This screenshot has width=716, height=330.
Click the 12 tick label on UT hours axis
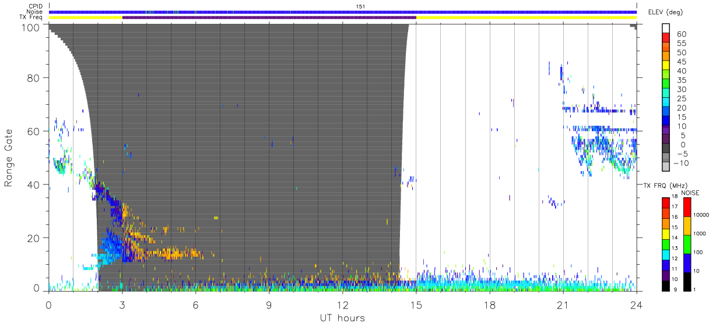[343, 305]
